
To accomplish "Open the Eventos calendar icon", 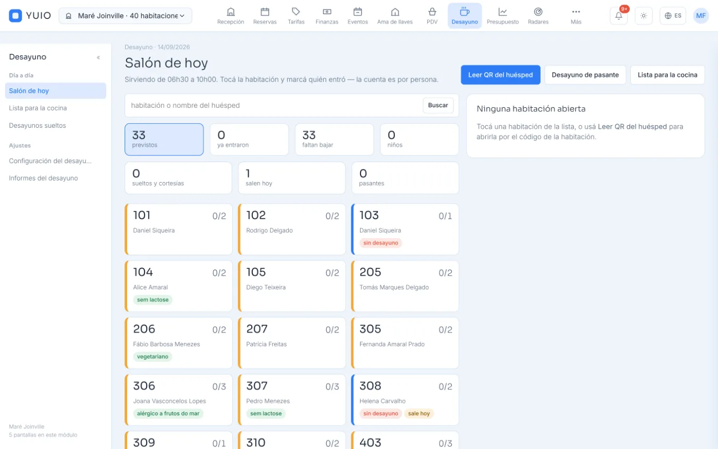I will coord(357,16).
